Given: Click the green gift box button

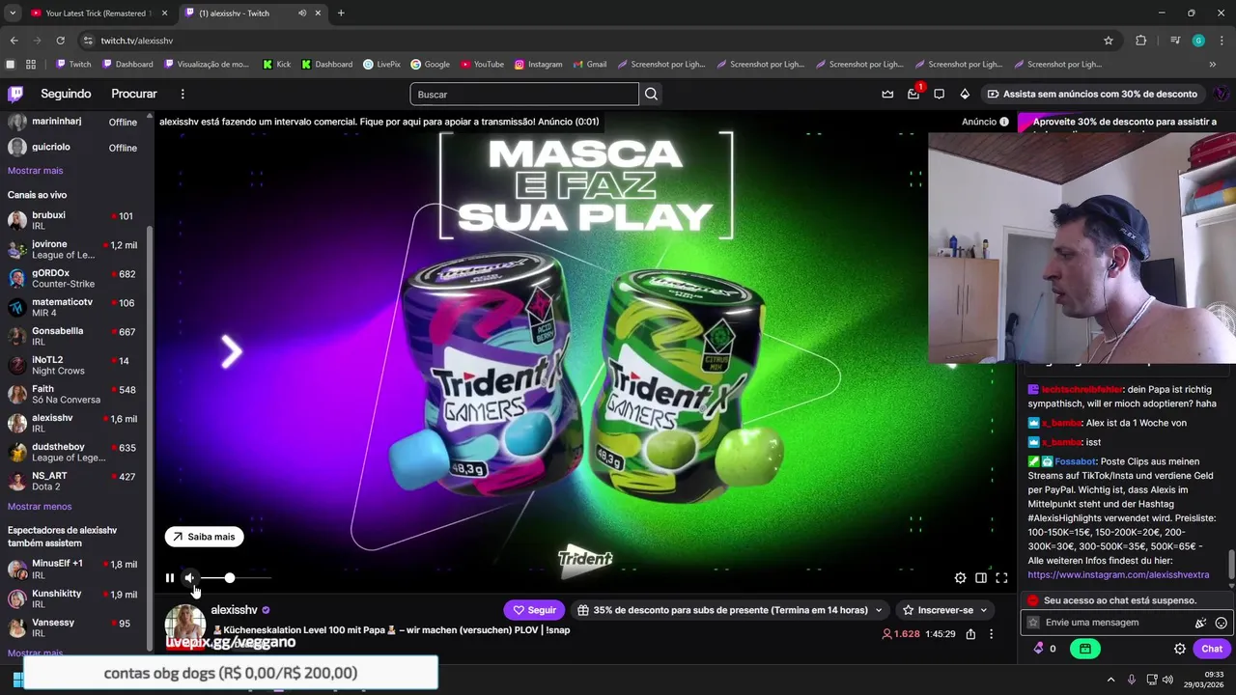Looking at the screenshot, I should click(x=1085, y=649).
